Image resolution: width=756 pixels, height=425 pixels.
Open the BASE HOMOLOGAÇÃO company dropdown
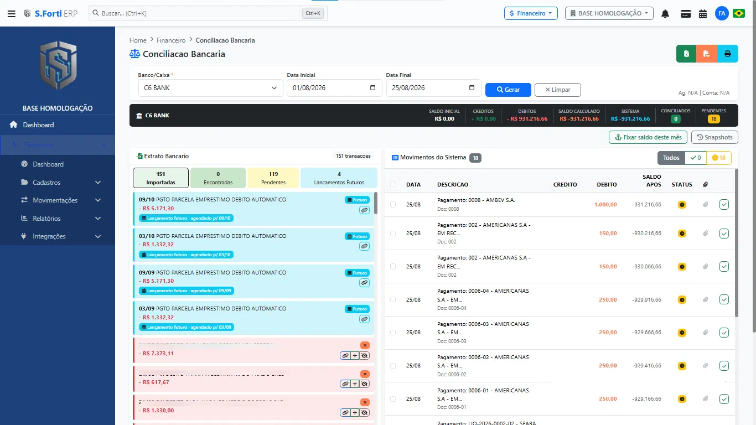pos(609,13)
